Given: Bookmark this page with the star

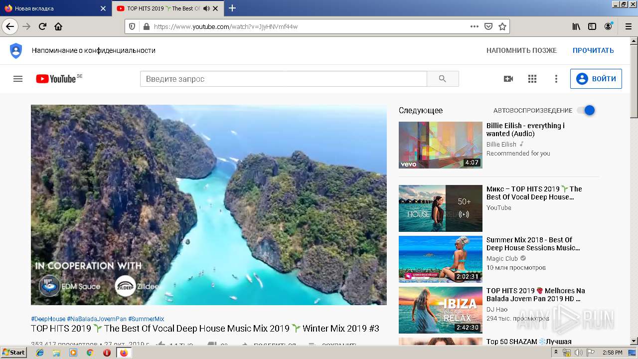Looking at the screenshot, I should coord(502,26).
